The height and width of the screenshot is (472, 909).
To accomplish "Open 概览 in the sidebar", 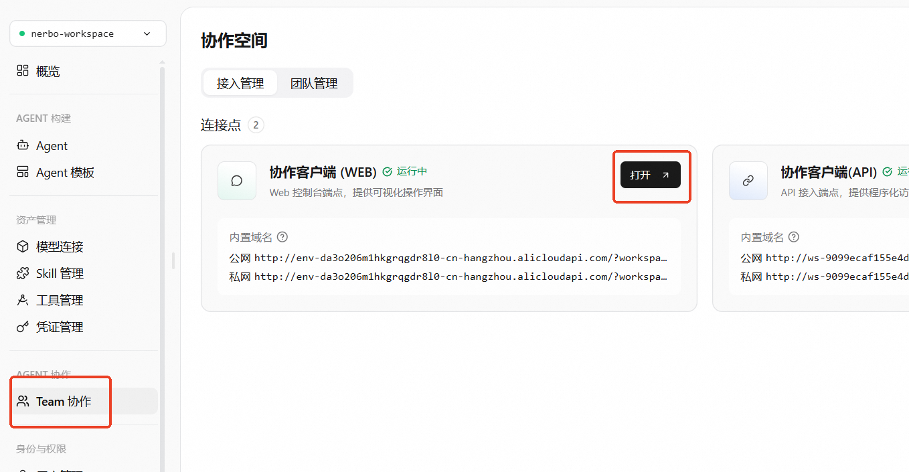I will [x=84, y=71].
